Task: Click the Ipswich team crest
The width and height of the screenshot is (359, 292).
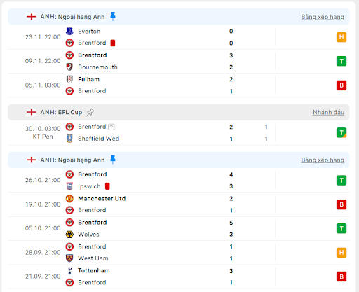Action: point(69,186)
